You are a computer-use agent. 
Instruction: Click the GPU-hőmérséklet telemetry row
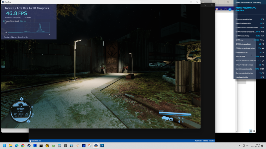[250, 44]
